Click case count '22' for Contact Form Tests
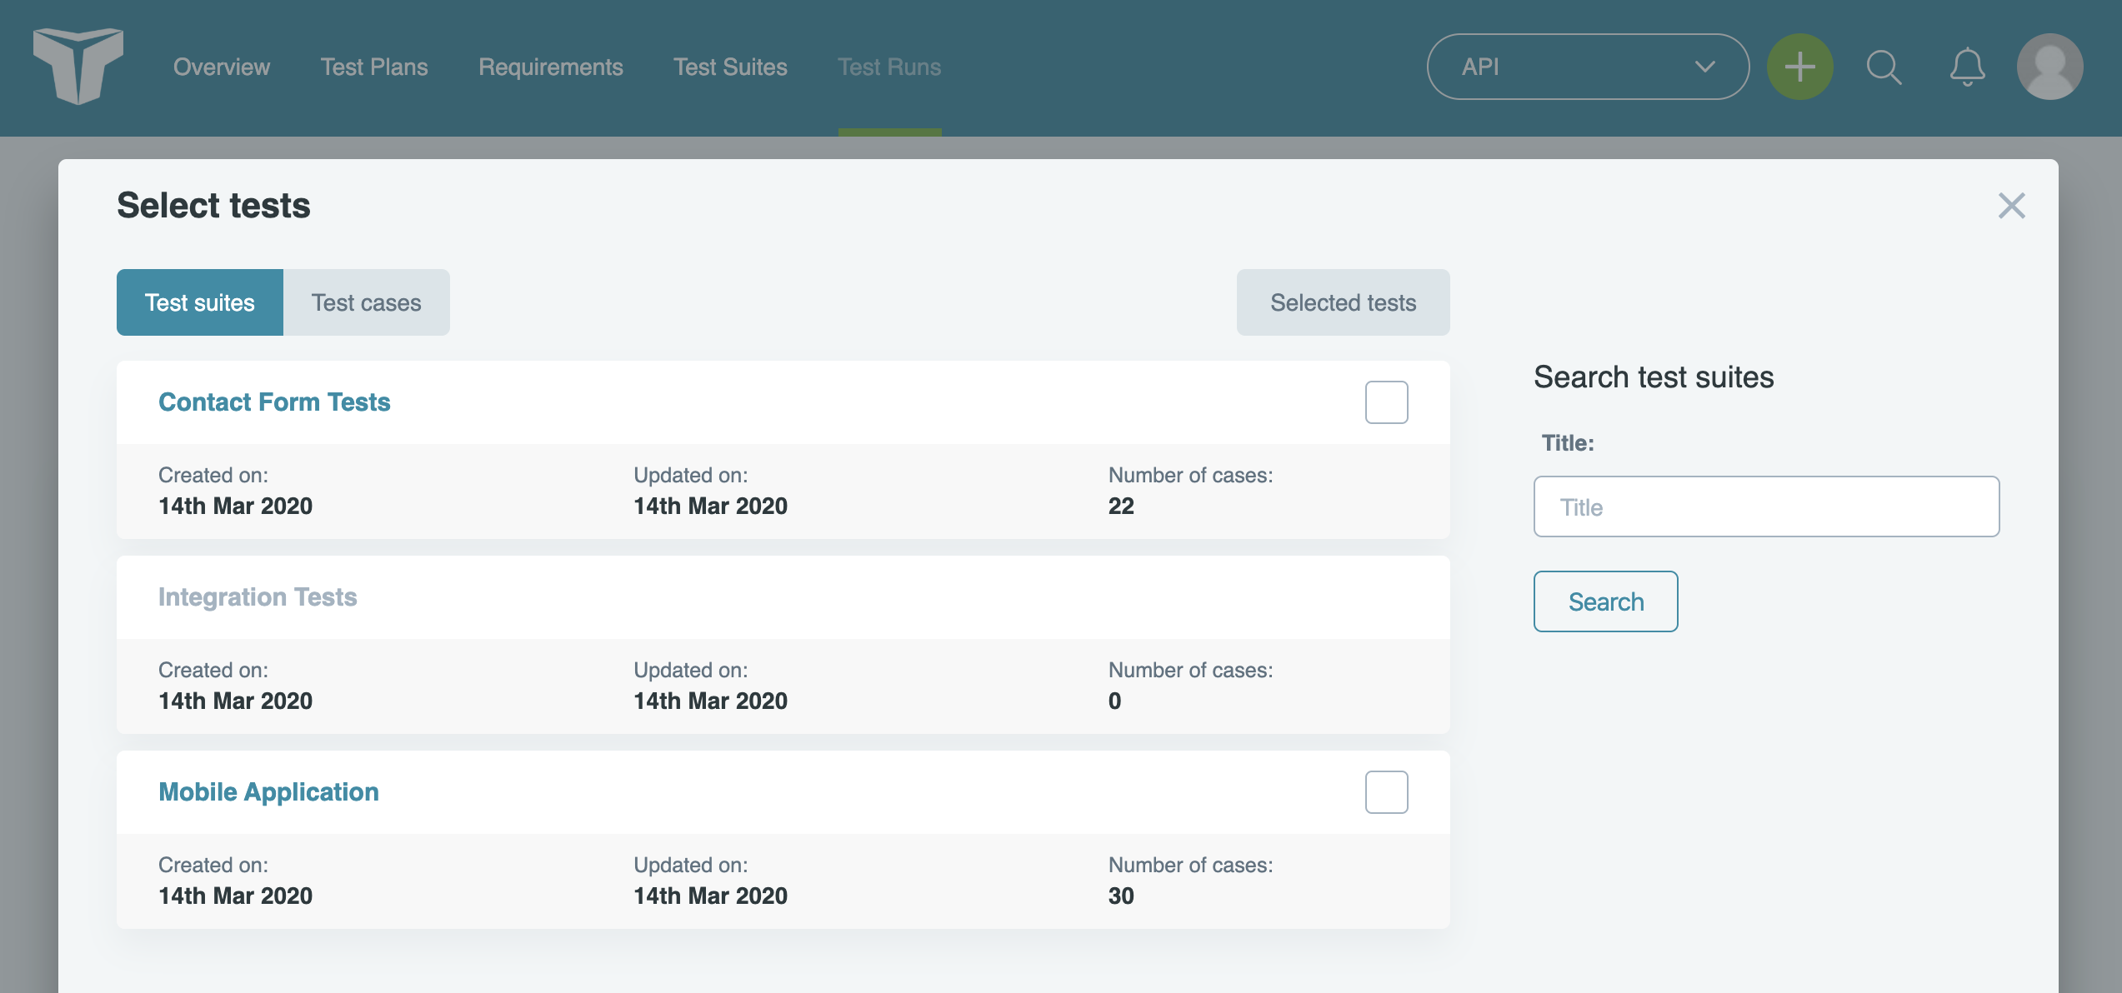Viewport: 2122px width, 993px height. pyautogui.click(x=1121, y=506)
